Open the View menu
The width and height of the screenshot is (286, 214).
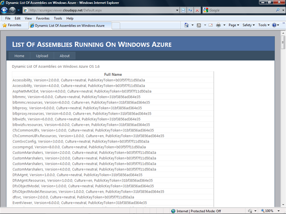(x=28, y=18)
